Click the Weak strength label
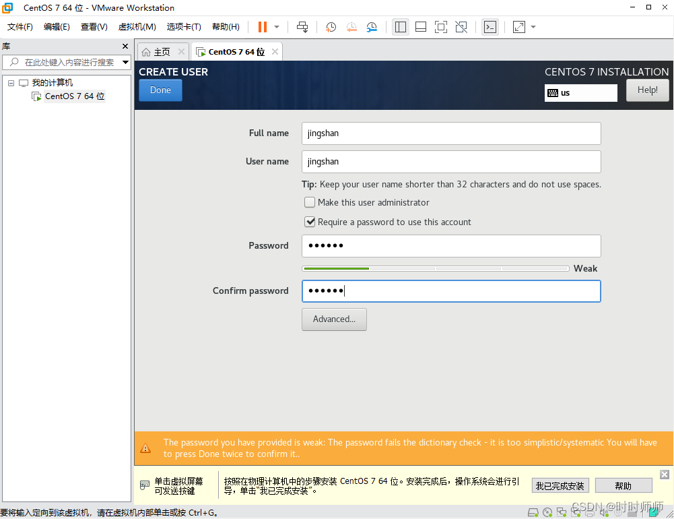The height and width of the screenshot is (519, 674). click(x=585, y=268)
